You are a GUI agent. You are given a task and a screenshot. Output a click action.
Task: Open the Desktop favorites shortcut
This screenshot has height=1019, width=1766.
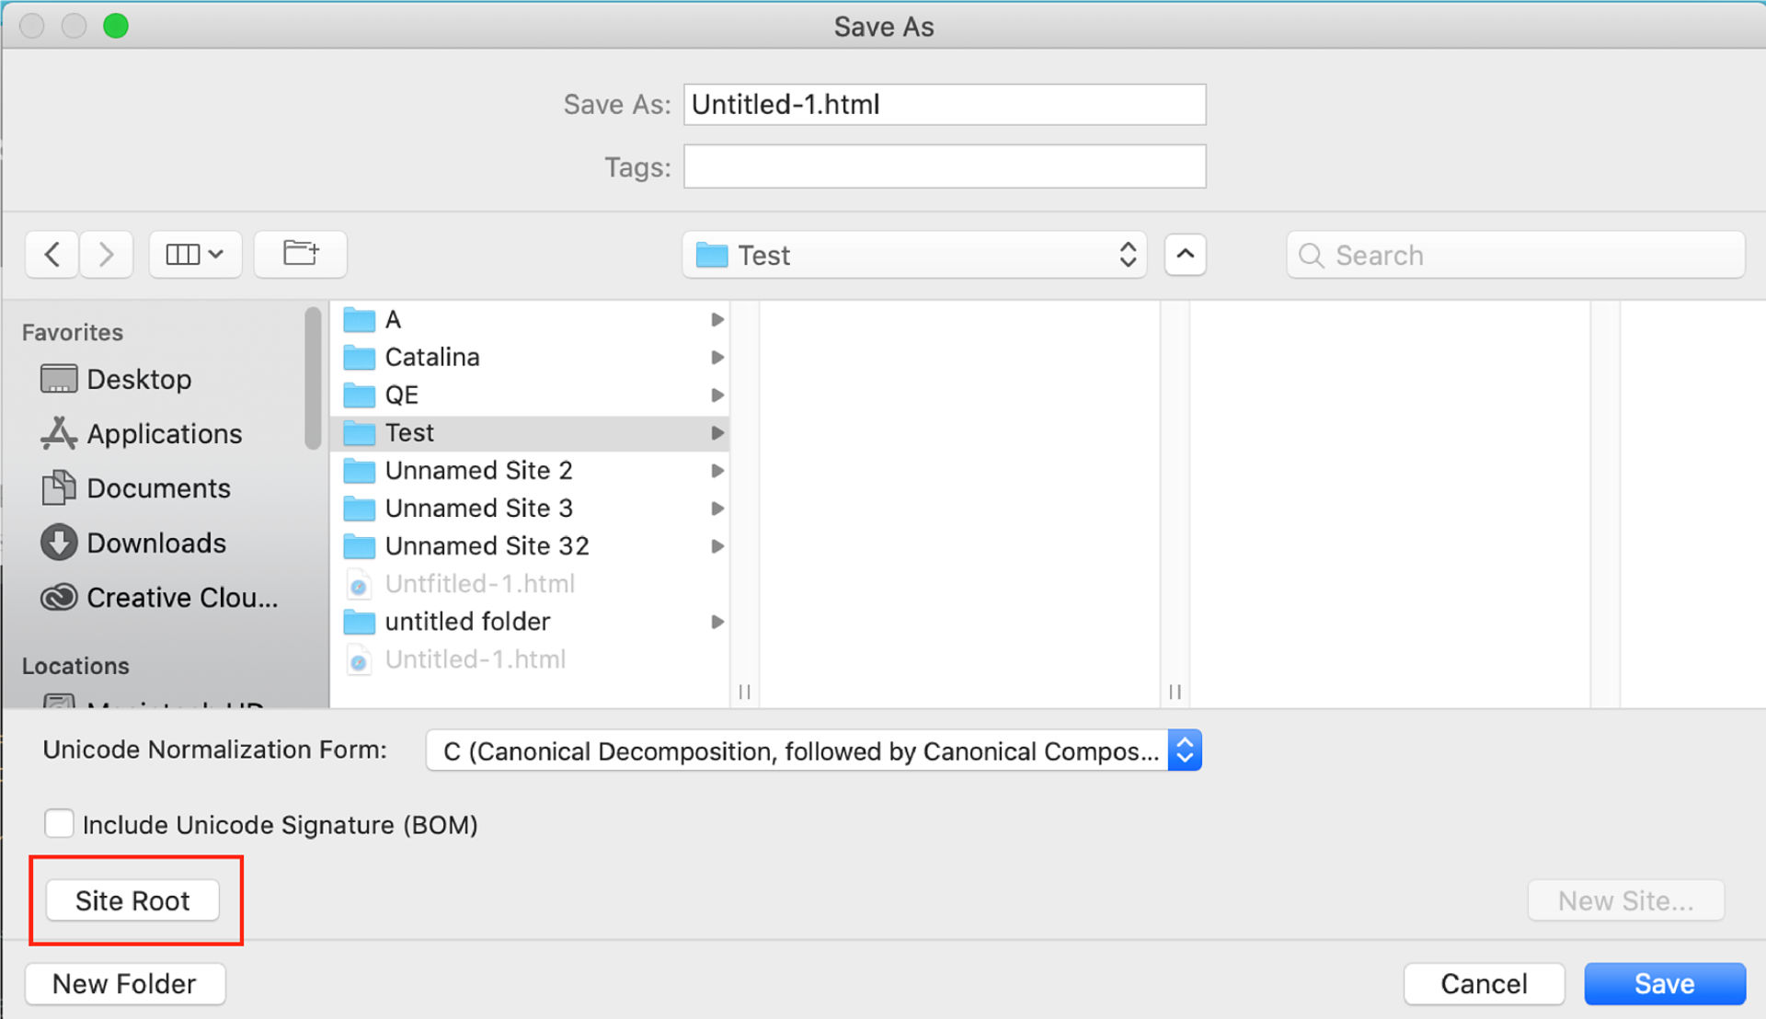[138, 378]
